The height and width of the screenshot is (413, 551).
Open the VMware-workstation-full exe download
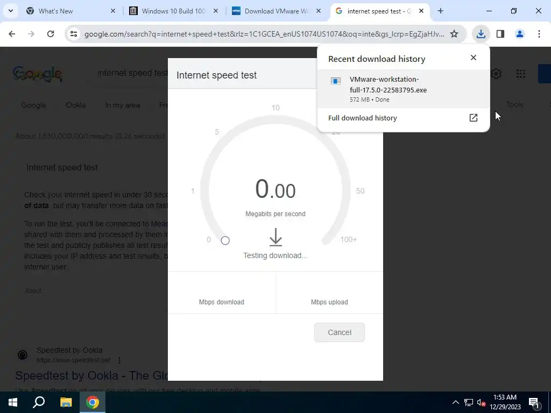pyautogui.click(x=403, y=89)
